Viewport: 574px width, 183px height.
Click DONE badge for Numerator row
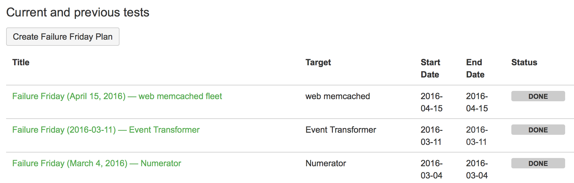tap(538, 163)
